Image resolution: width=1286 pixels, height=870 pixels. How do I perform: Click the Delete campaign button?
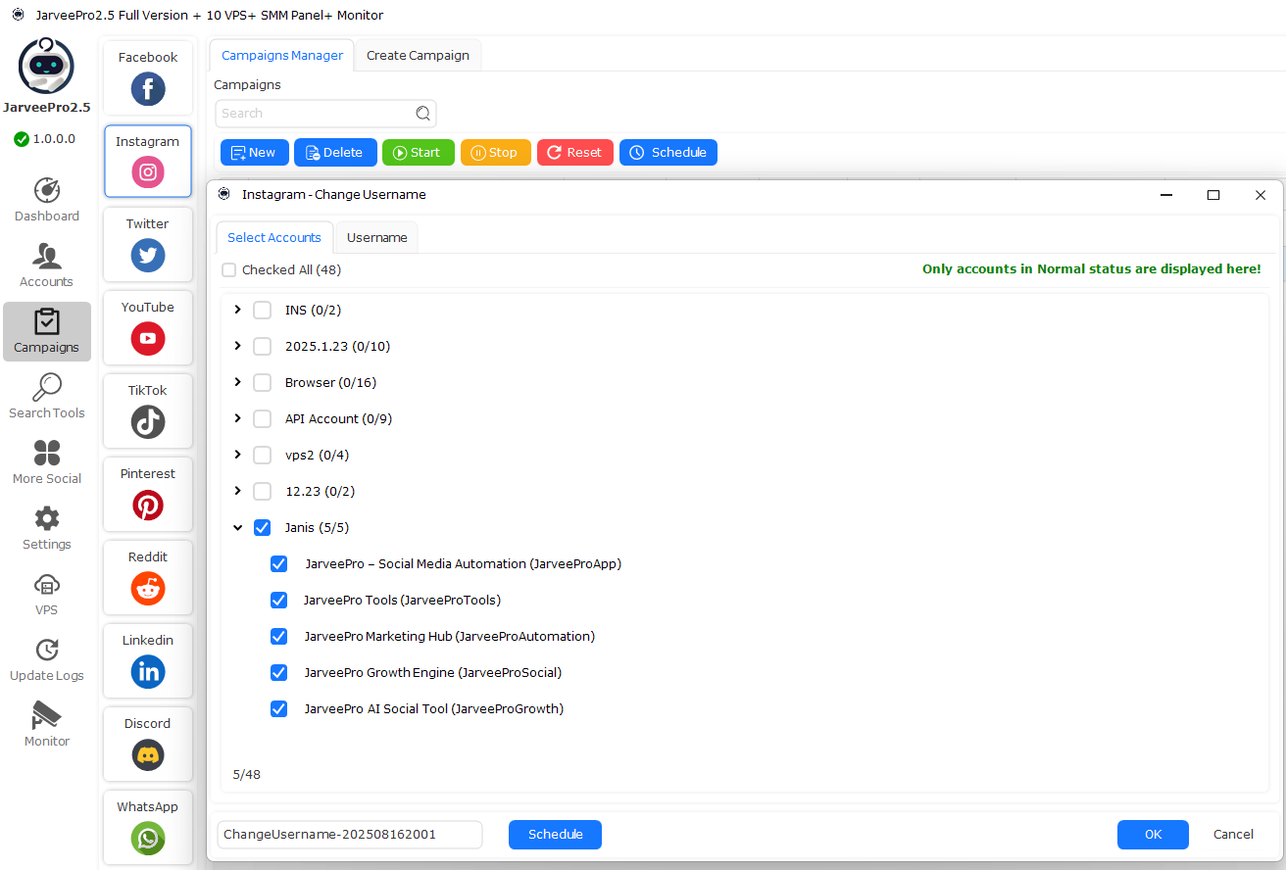coord(335,152)
